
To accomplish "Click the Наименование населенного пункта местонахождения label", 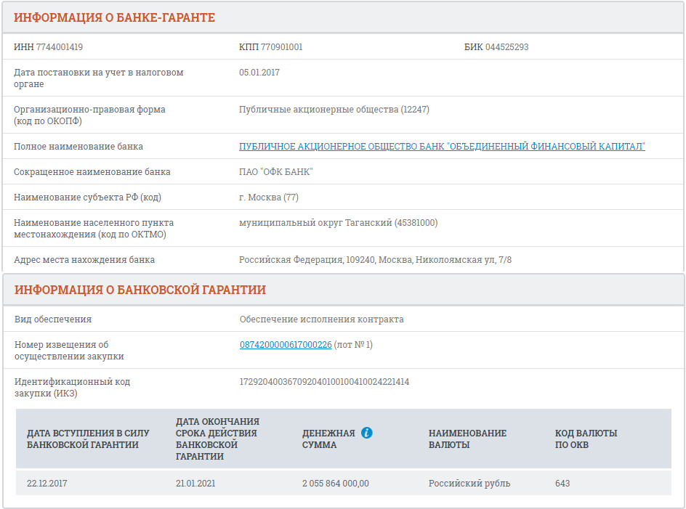I will (x=94, y=228).
